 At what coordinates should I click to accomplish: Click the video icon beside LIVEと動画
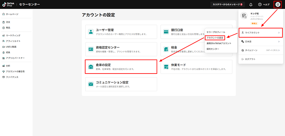point(4,47)
